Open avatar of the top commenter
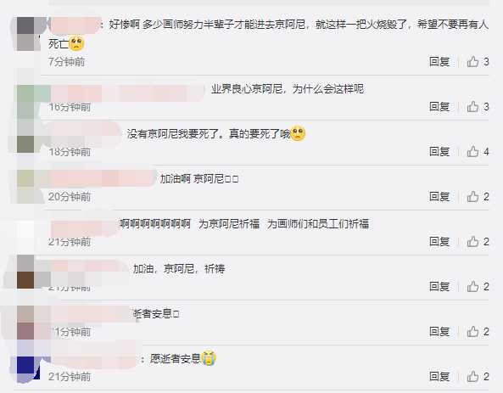 tap(28, 34)
